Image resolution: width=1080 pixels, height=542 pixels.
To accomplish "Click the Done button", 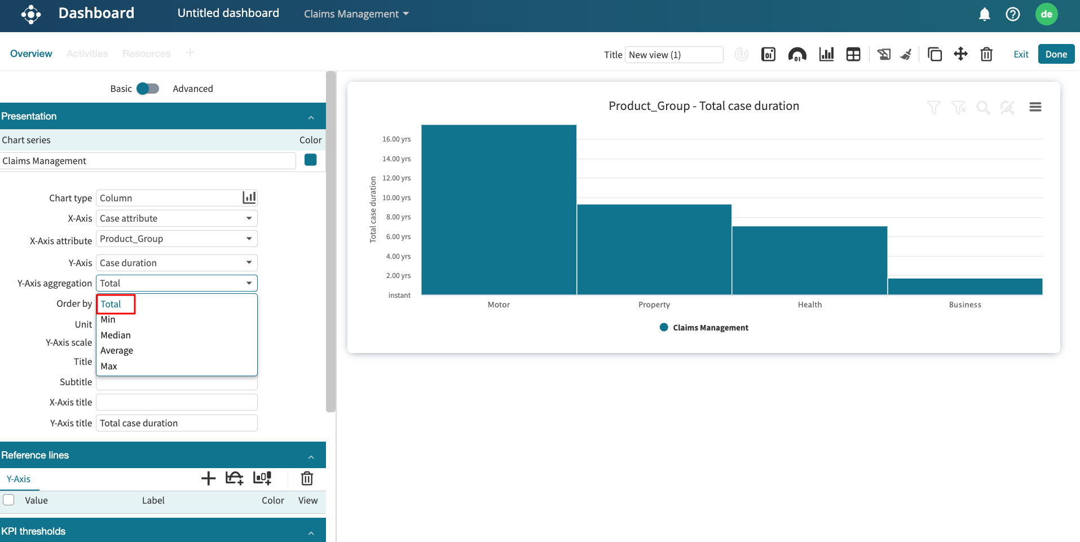I will 1056,54.
